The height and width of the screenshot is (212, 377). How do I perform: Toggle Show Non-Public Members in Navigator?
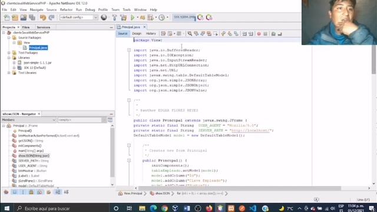[x=31, y=192]
